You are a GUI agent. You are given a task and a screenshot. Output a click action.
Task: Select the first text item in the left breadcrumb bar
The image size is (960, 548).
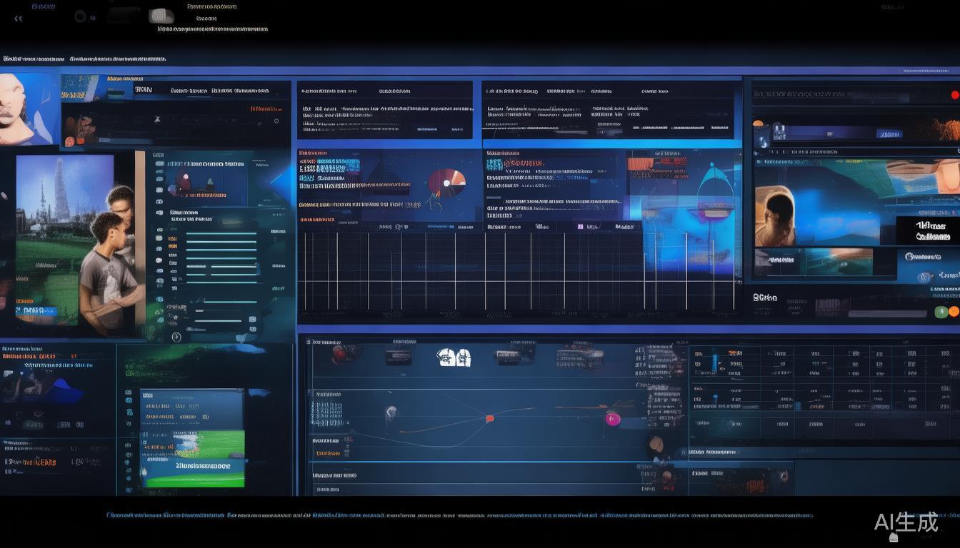click(33, 59)
